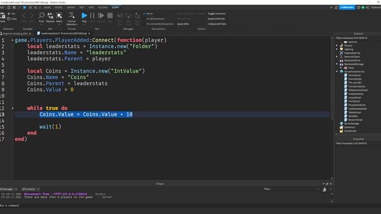Open the All Contexts dropdown in Output
The width and height of the screenshot is (381, 214).
[x=30, y=189]
